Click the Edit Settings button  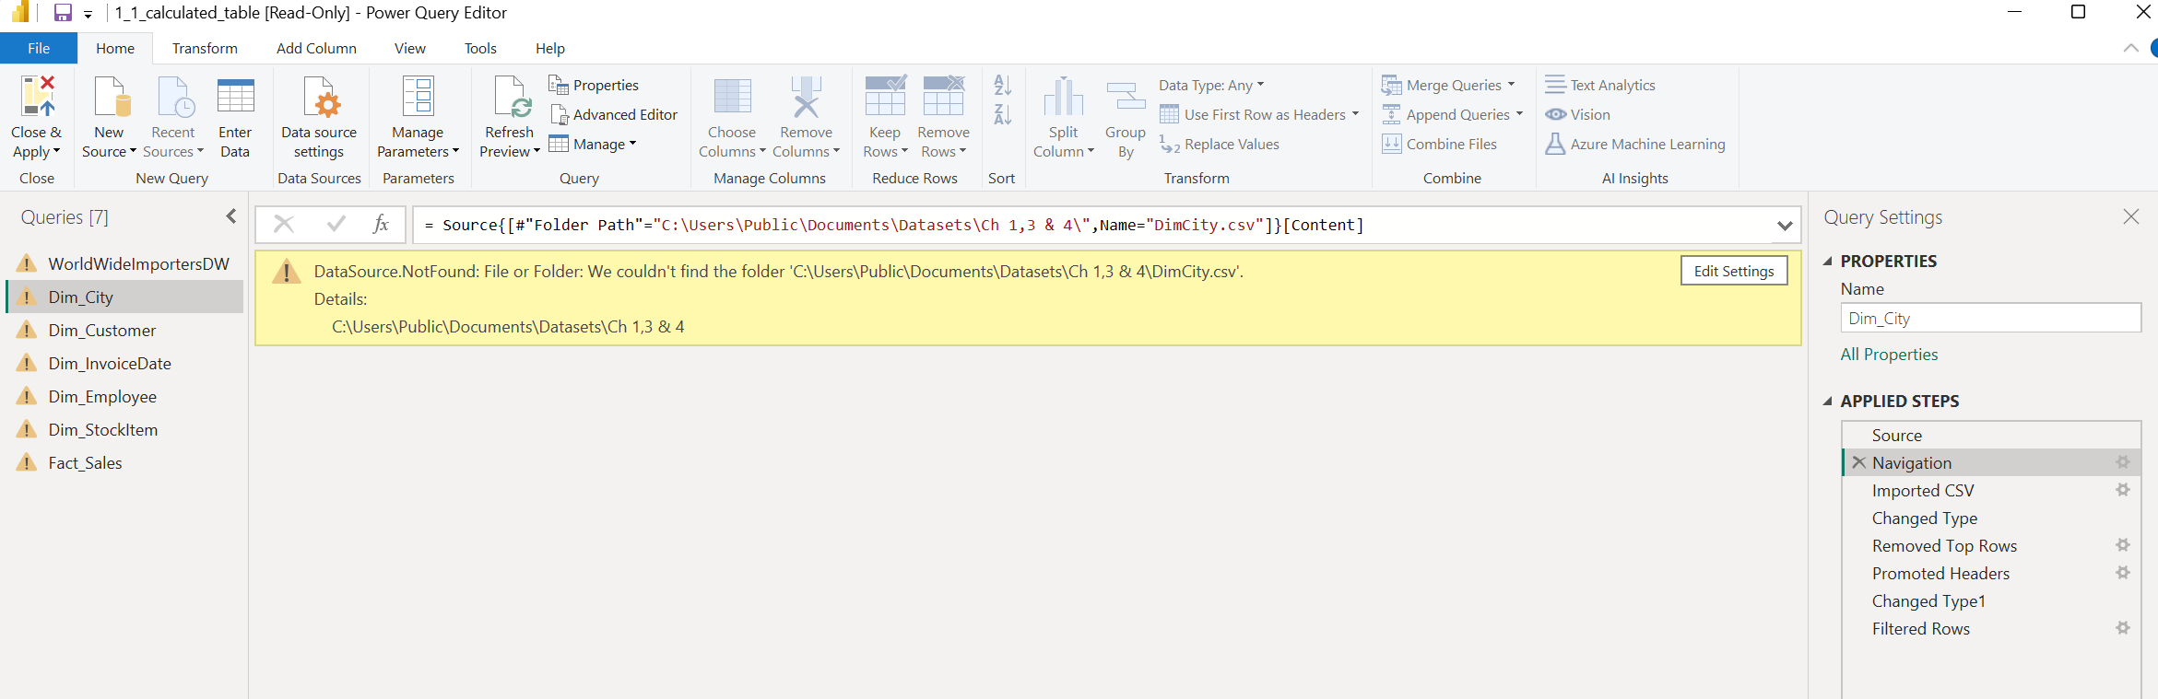click(1734, 271)
